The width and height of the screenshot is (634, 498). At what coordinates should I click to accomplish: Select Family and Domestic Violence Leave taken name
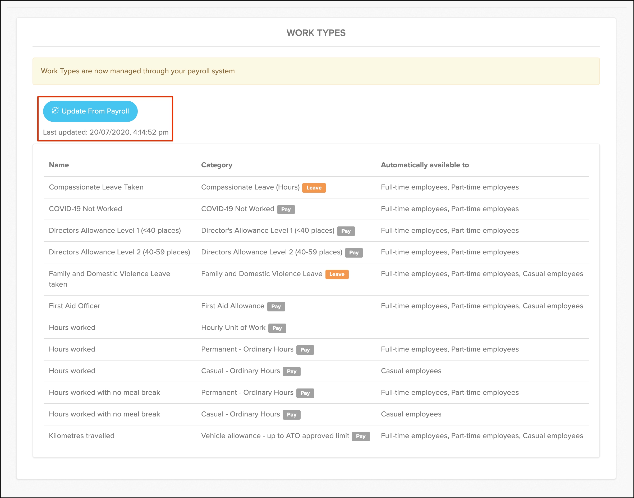coord(109,279)
